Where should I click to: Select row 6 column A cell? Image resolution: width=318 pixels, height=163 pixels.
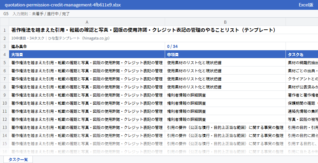pyautogui.click(x=87, y=71)
